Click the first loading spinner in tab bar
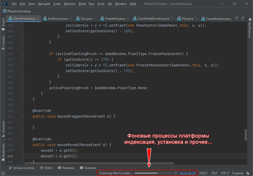This screenshot has height=176, width=253. point(236,18)
